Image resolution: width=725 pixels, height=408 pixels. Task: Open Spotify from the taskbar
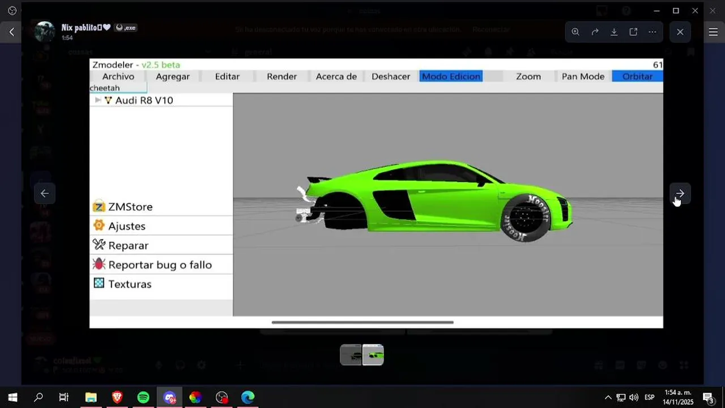[143, 397]
